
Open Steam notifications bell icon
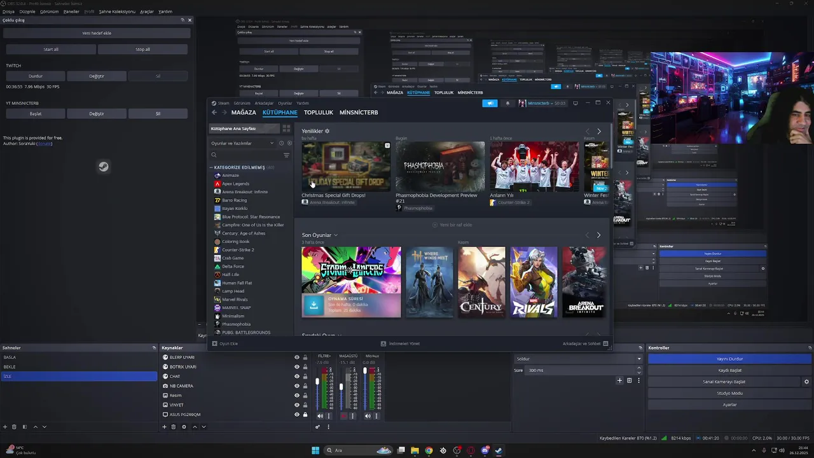point(507,103)
